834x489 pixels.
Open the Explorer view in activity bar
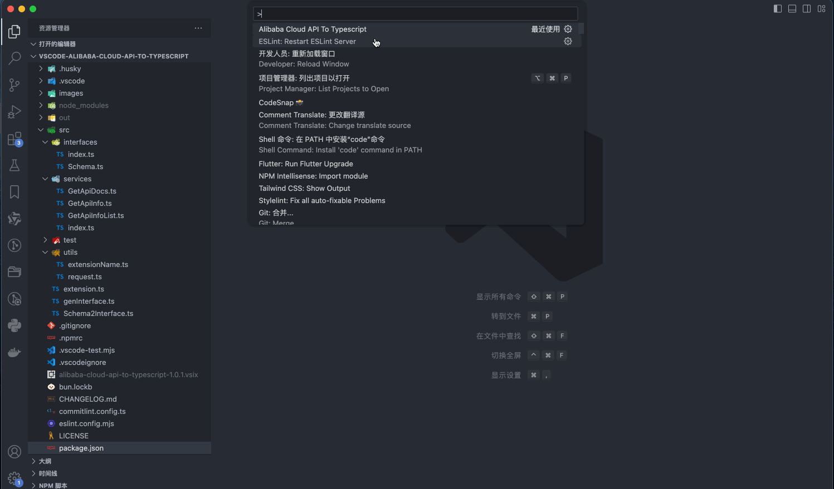point(14,32)
